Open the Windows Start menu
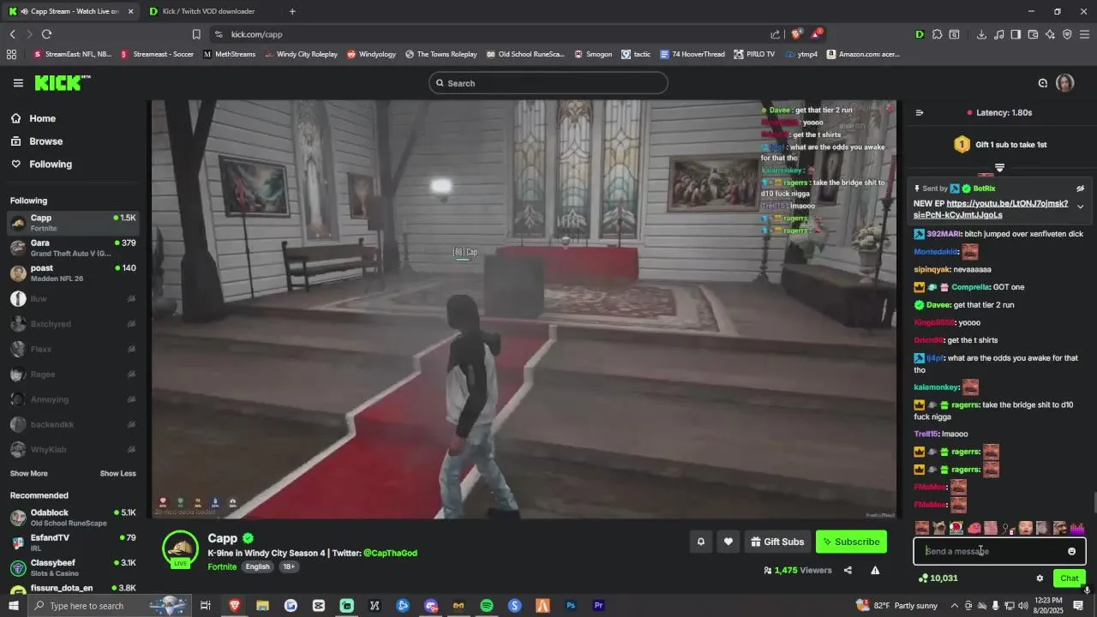The image size is (1097, 617). [14, 606]
